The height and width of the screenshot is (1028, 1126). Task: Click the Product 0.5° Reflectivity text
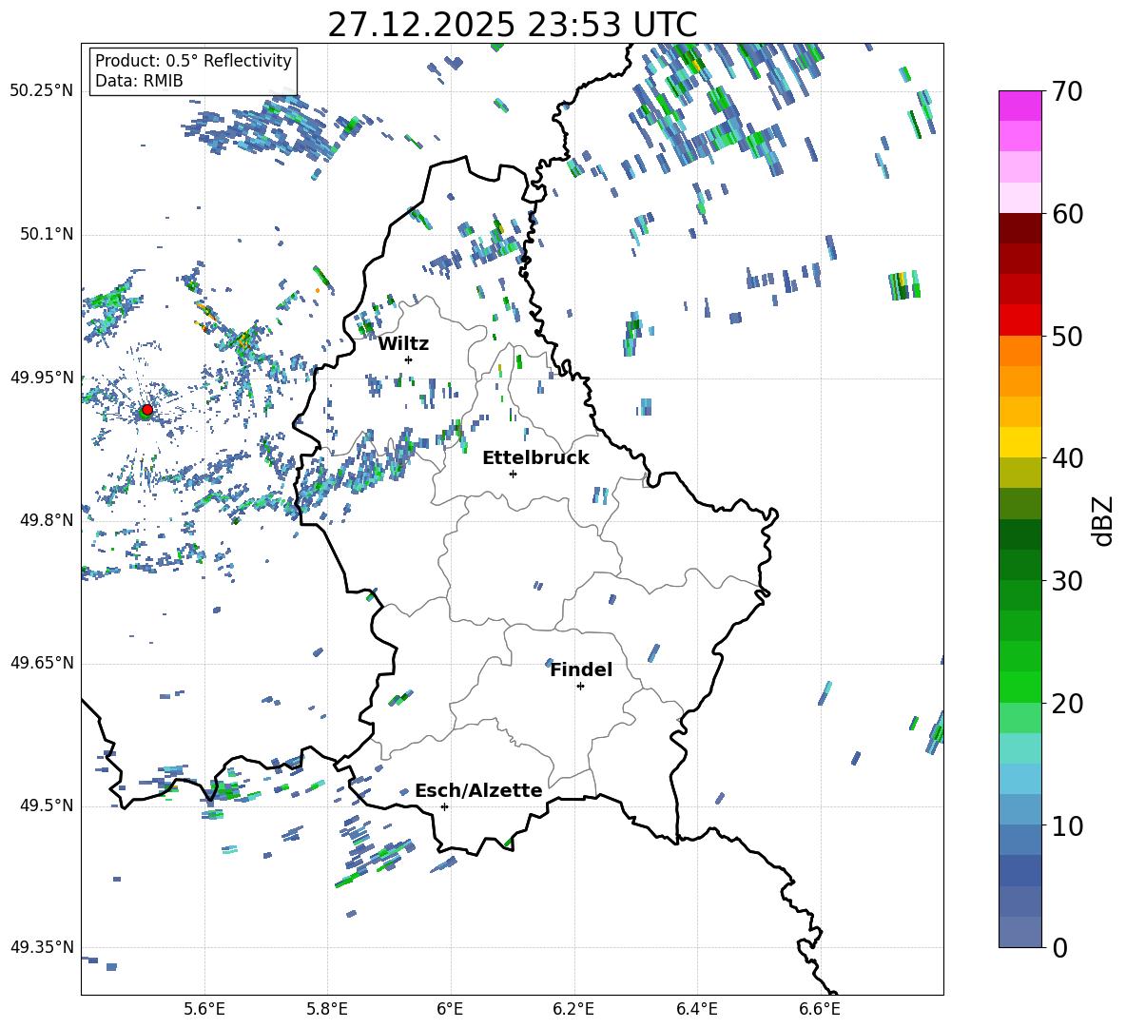193,61
